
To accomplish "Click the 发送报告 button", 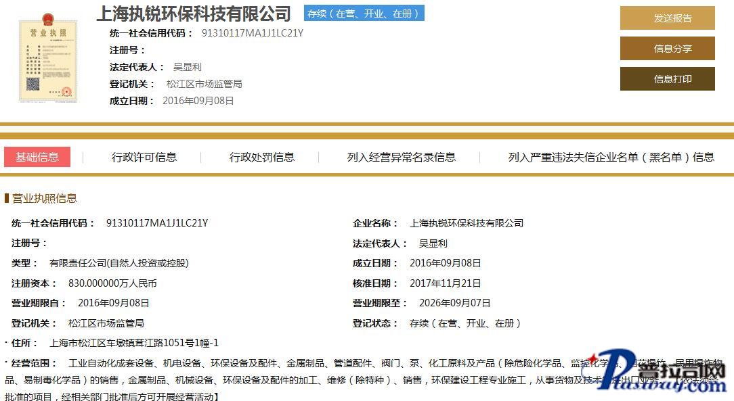I will click(667, 18).
